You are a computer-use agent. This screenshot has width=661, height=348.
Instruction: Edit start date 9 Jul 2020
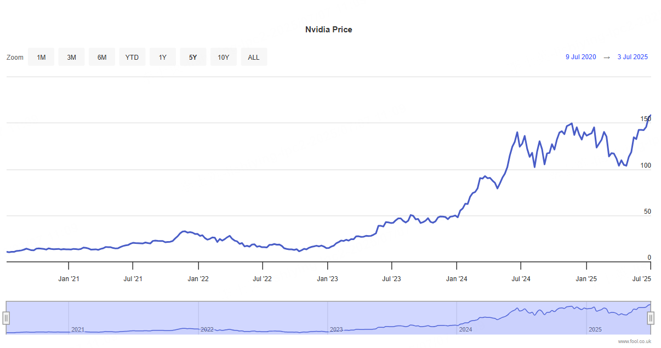click(581, 57)
